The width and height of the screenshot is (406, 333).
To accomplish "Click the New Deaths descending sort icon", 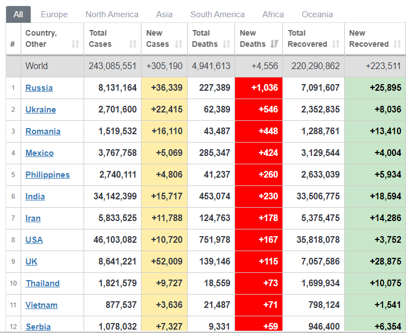I will pos(273,44).
